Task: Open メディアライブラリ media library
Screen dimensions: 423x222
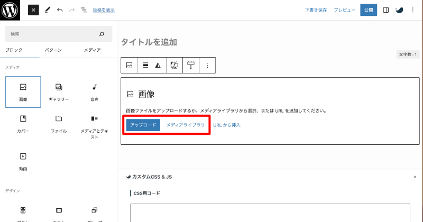Action: point(185,125)
